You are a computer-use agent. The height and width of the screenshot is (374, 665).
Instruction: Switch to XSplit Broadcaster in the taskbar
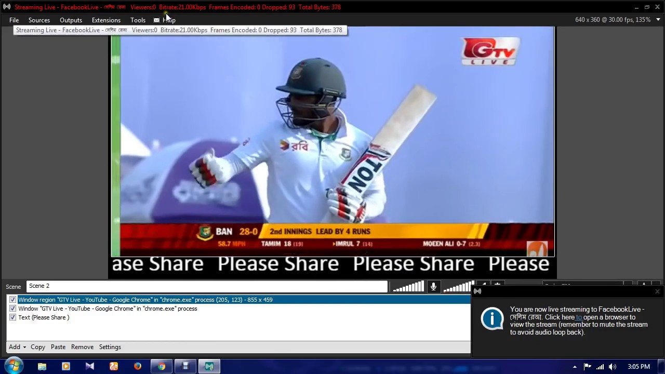[209, 366]
